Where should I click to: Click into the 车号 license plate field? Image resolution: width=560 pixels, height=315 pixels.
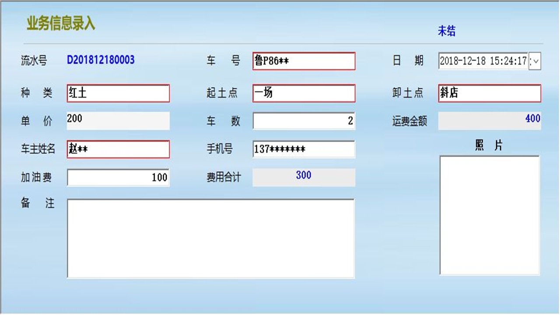303,61
